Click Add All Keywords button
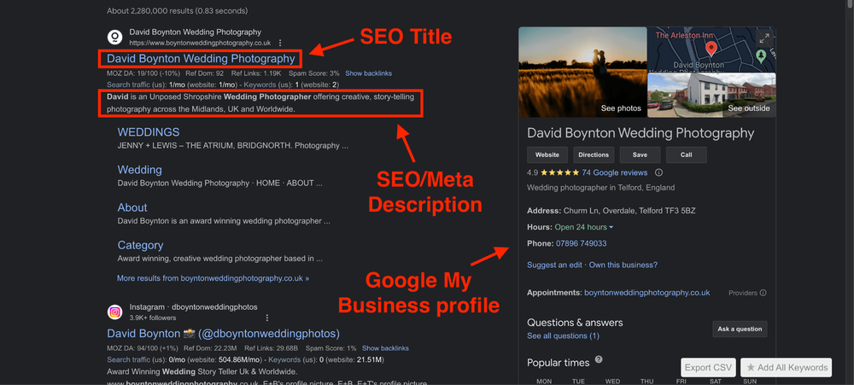Image resolution: width=854 pixels, height=385 pixels. click(787, 368)
